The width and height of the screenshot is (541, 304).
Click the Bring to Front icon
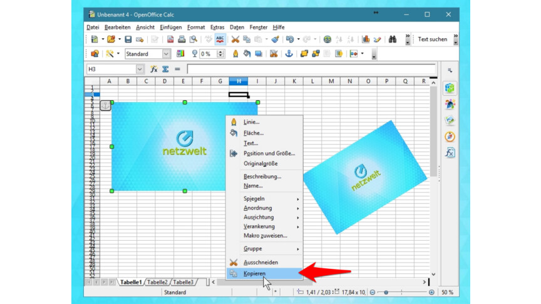pos(304,54)
